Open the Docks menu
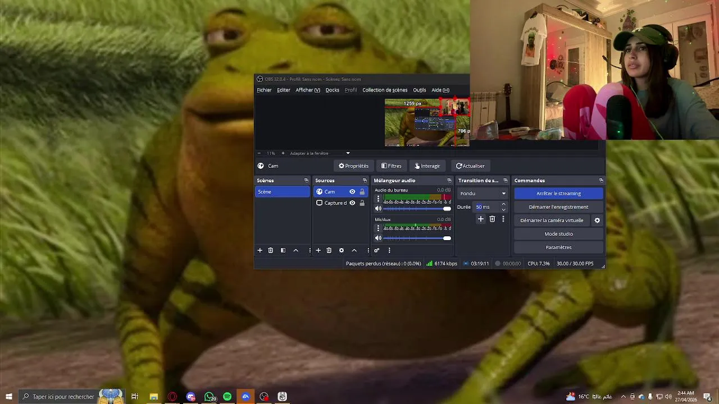The width and height of the screenshot is (719, 404). (x=332, y=90)
